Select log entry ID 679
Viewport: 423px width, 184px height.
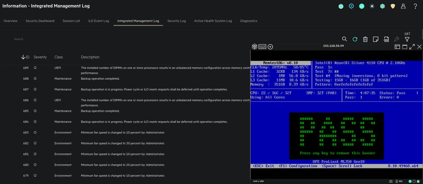pos(26,175)
